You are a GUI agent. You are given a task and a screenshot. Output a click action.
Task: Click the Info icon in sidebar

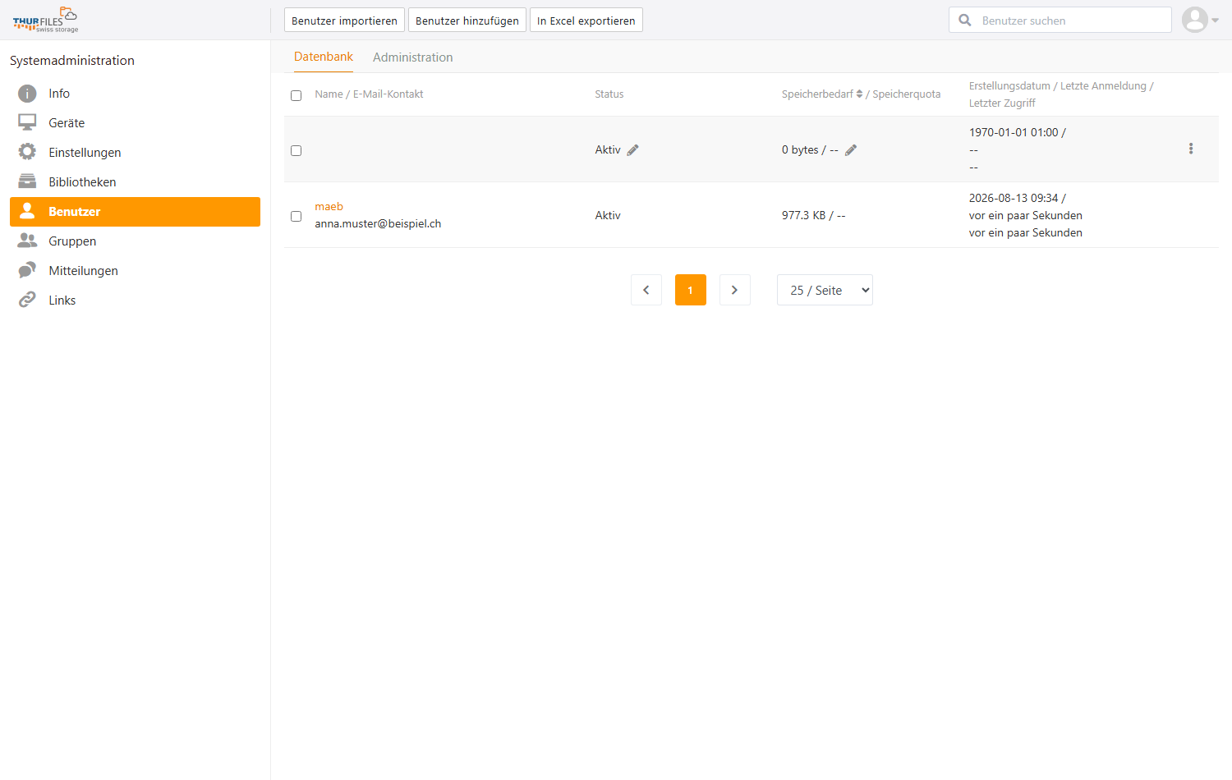click(x=27, y=94)
